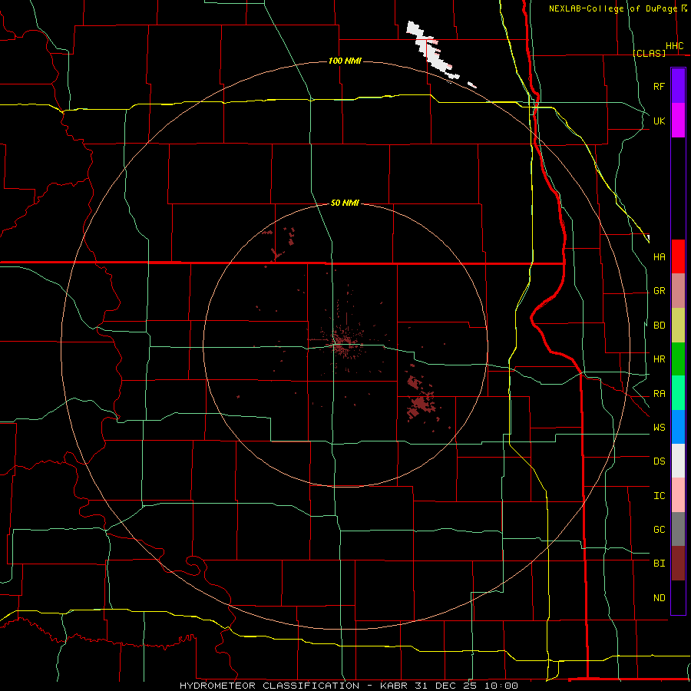691x691 pixels.
Task: Click the [CLAS] units label
Action: 649,53
